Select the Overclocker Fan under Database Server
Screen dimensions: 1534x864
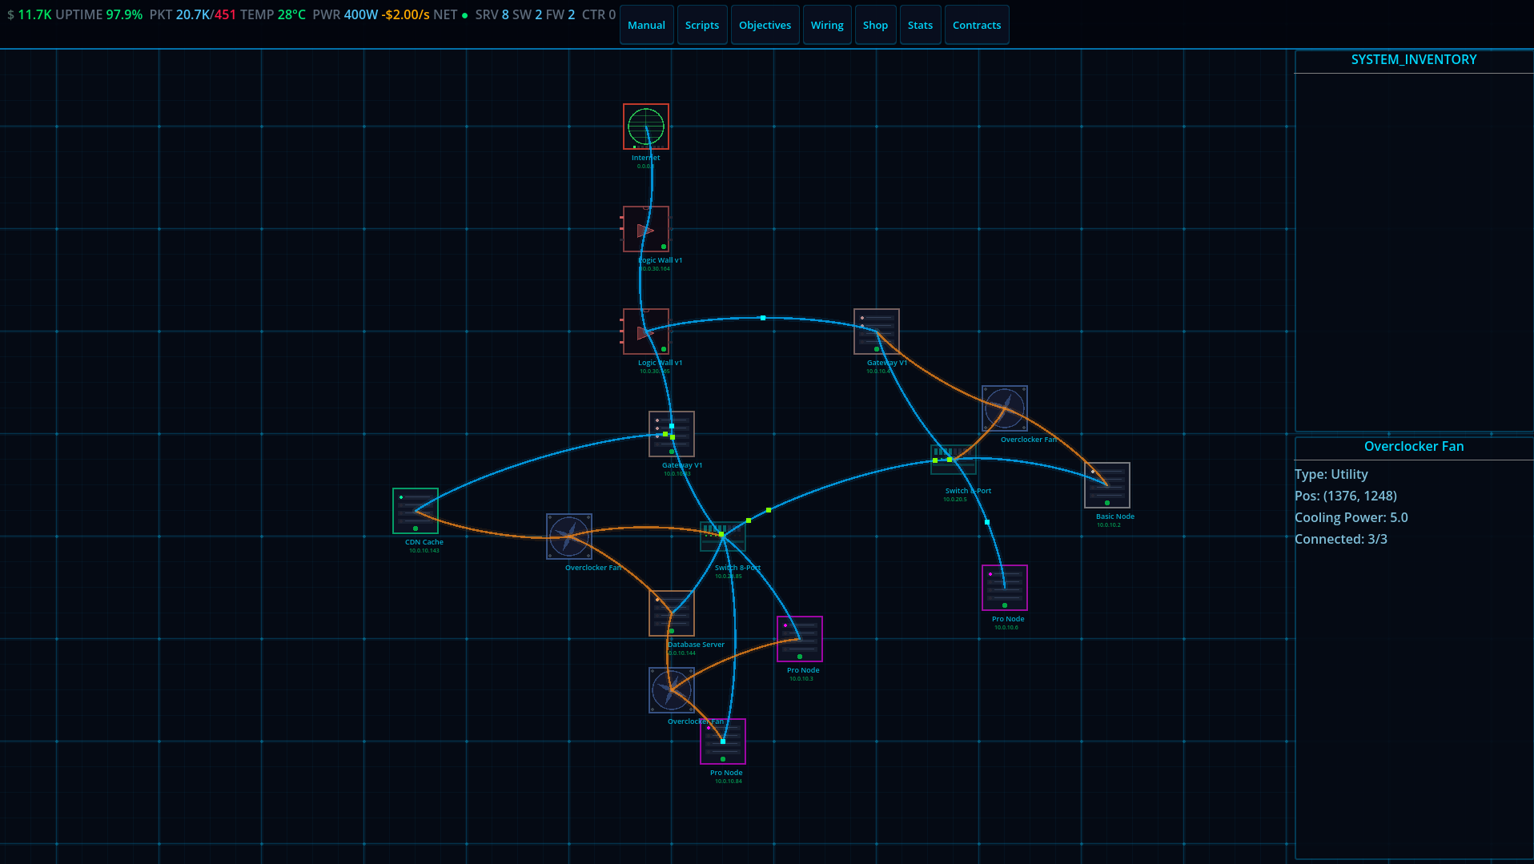coord(672,690)
